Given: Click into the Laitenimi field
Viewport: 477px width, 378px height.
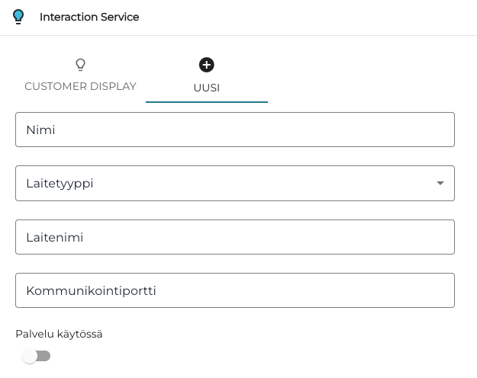Looking at the screenshot, I should click(235, 237).
